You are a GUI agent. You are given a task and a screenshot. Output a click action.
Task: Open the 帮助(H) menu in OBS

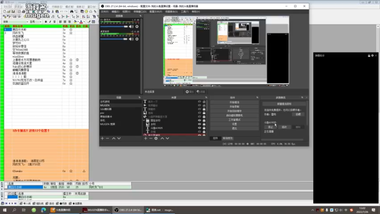[196, 11]
